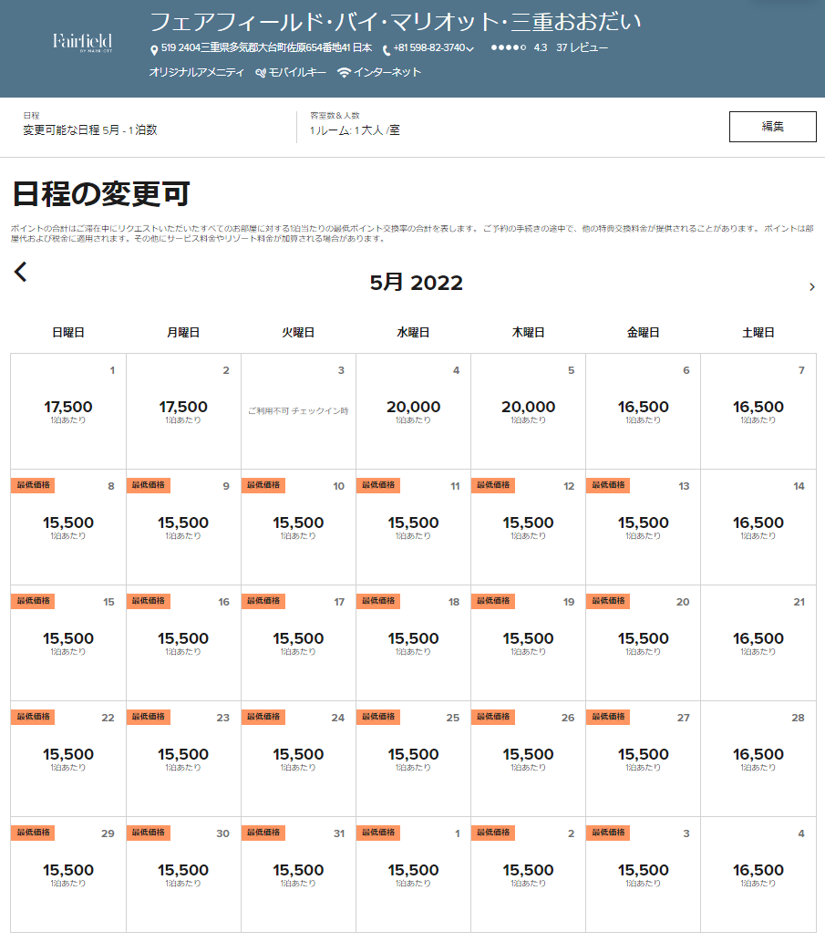Select May 27 lowest price date

click(643, 759)
